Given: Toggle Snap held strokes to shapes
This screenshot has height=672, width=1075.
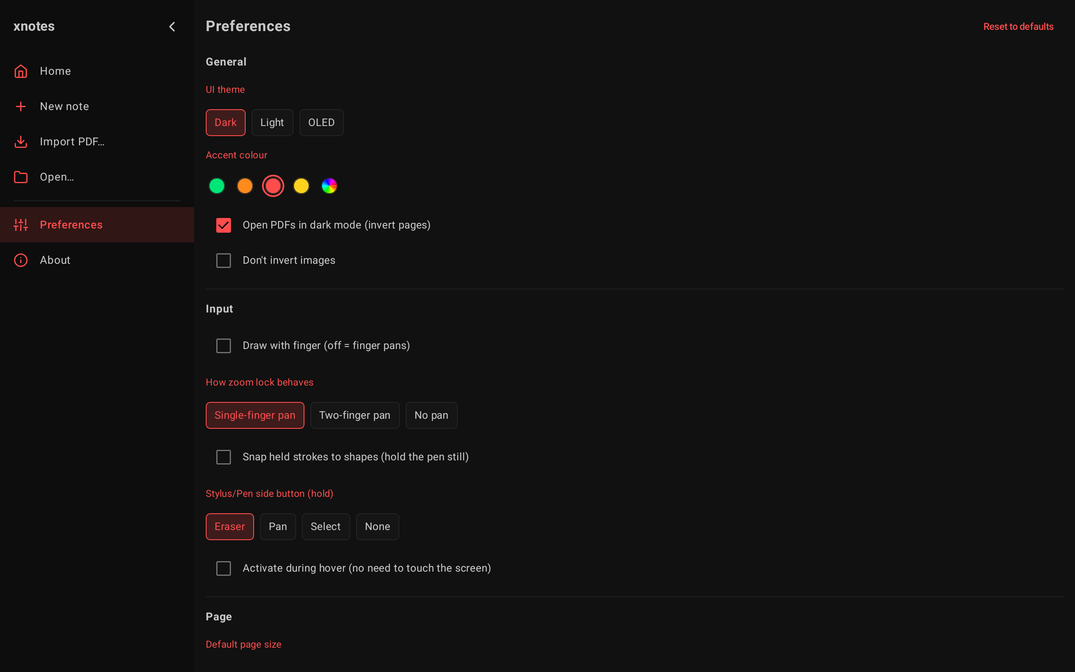Looking at the screenshot, I should point(223,457).
